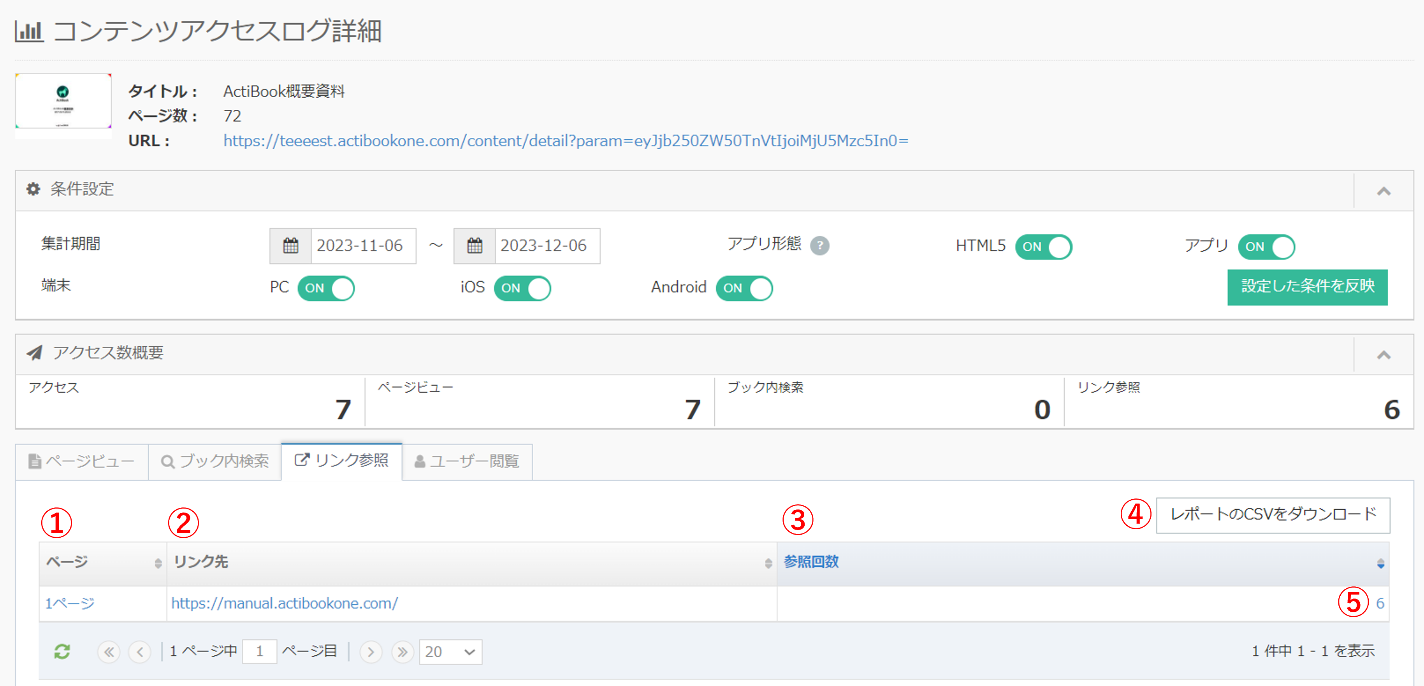Viewport: 1424px width, 686px height.
Task: Open the start date calendar icon
Action: pos(291,246)
